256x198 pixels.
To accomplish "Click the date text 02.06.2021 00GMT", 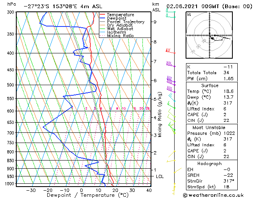I will tap(193, 7).
